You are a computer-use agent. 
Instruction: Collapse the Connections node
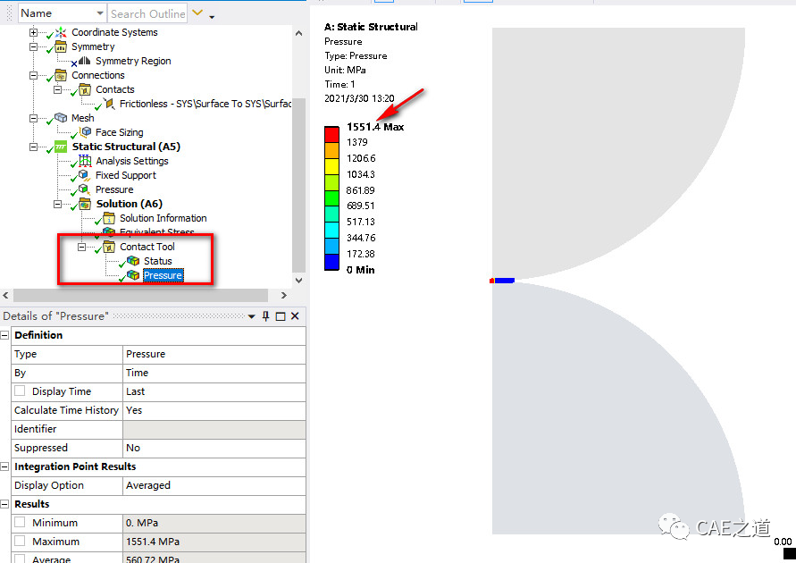(34, 76)
